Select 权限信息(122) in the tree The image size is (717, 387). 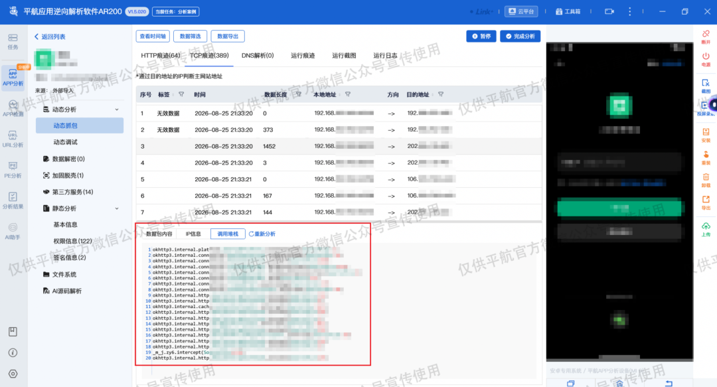[73, 240]
